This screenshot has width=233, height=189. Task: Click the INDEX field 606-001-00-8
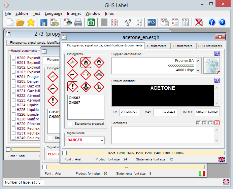click(207, 112)
